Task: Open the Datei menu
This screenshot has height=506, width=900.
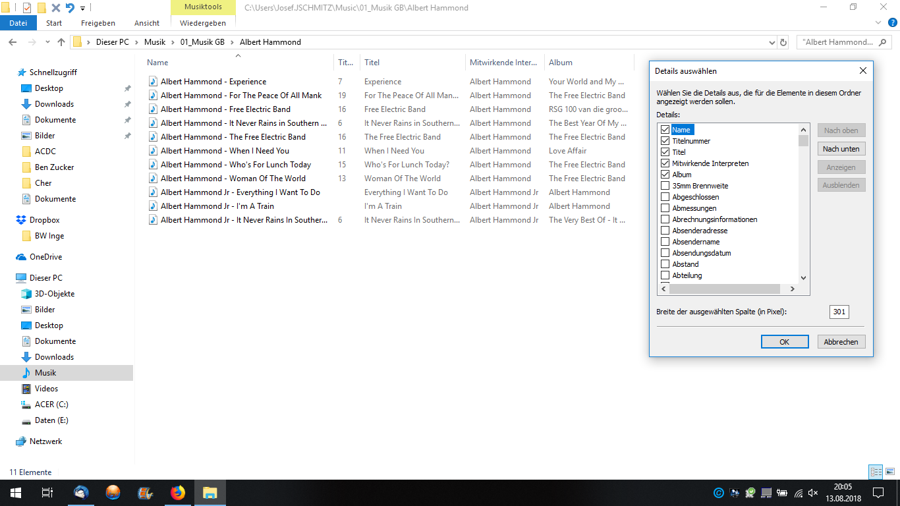Action: (18, 23)
